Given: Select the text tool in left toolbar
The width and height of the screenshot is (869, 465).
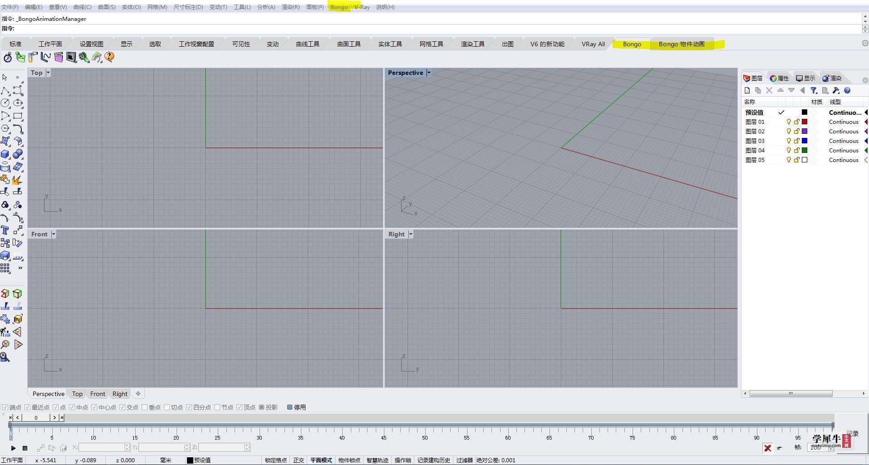Looking at the screenshot, I should click(x=5, y=230).
